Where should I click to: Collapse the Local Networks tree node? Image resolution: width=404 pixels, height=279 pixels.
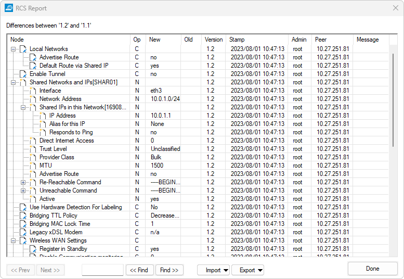[x=13, y=49]
